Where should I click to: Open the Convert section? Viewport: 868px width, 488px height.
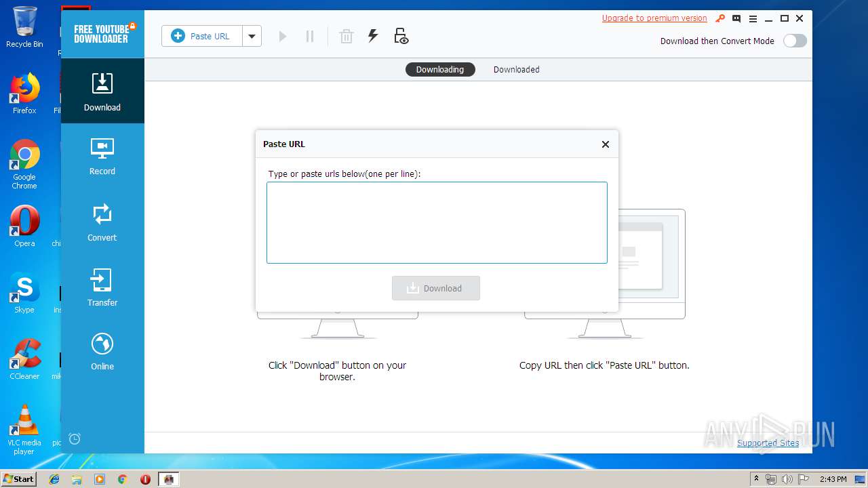click(102, 222)
